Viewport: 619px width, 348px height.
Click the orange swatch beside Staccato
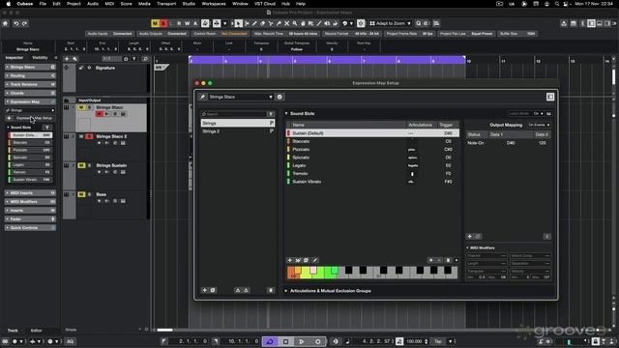click(x=288, y=141)
